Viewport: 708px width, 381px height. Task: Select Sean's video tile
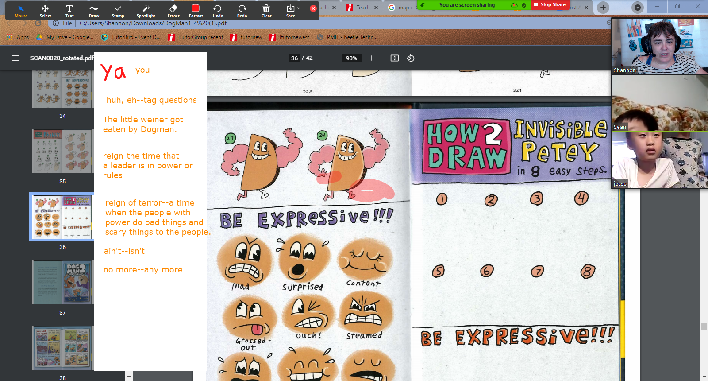point(660,103)
